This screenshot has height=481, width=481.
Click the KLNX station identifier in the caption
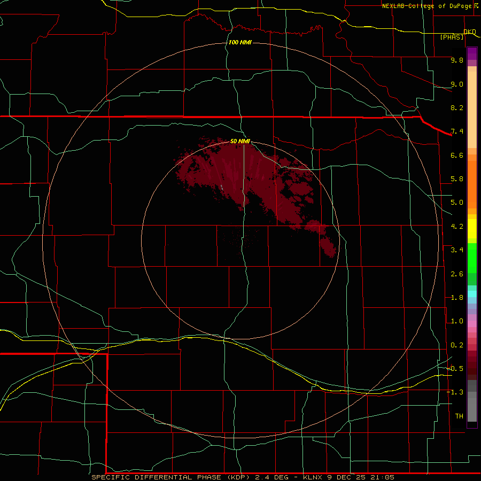[x=313, y=477]
